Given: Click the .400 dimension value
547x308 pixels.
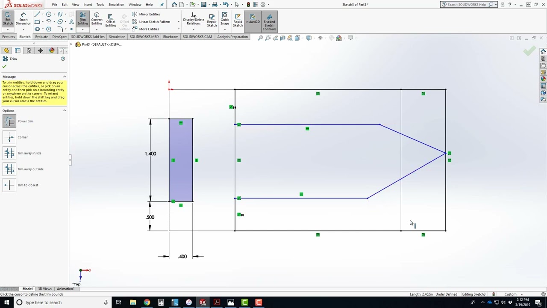Looking at the screenshot, I should 182,257.
